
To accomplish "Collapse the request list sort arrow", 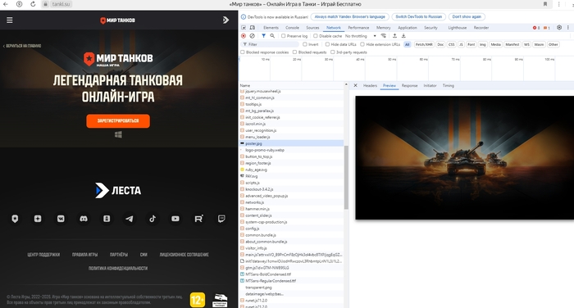I will tap(346, 85).
